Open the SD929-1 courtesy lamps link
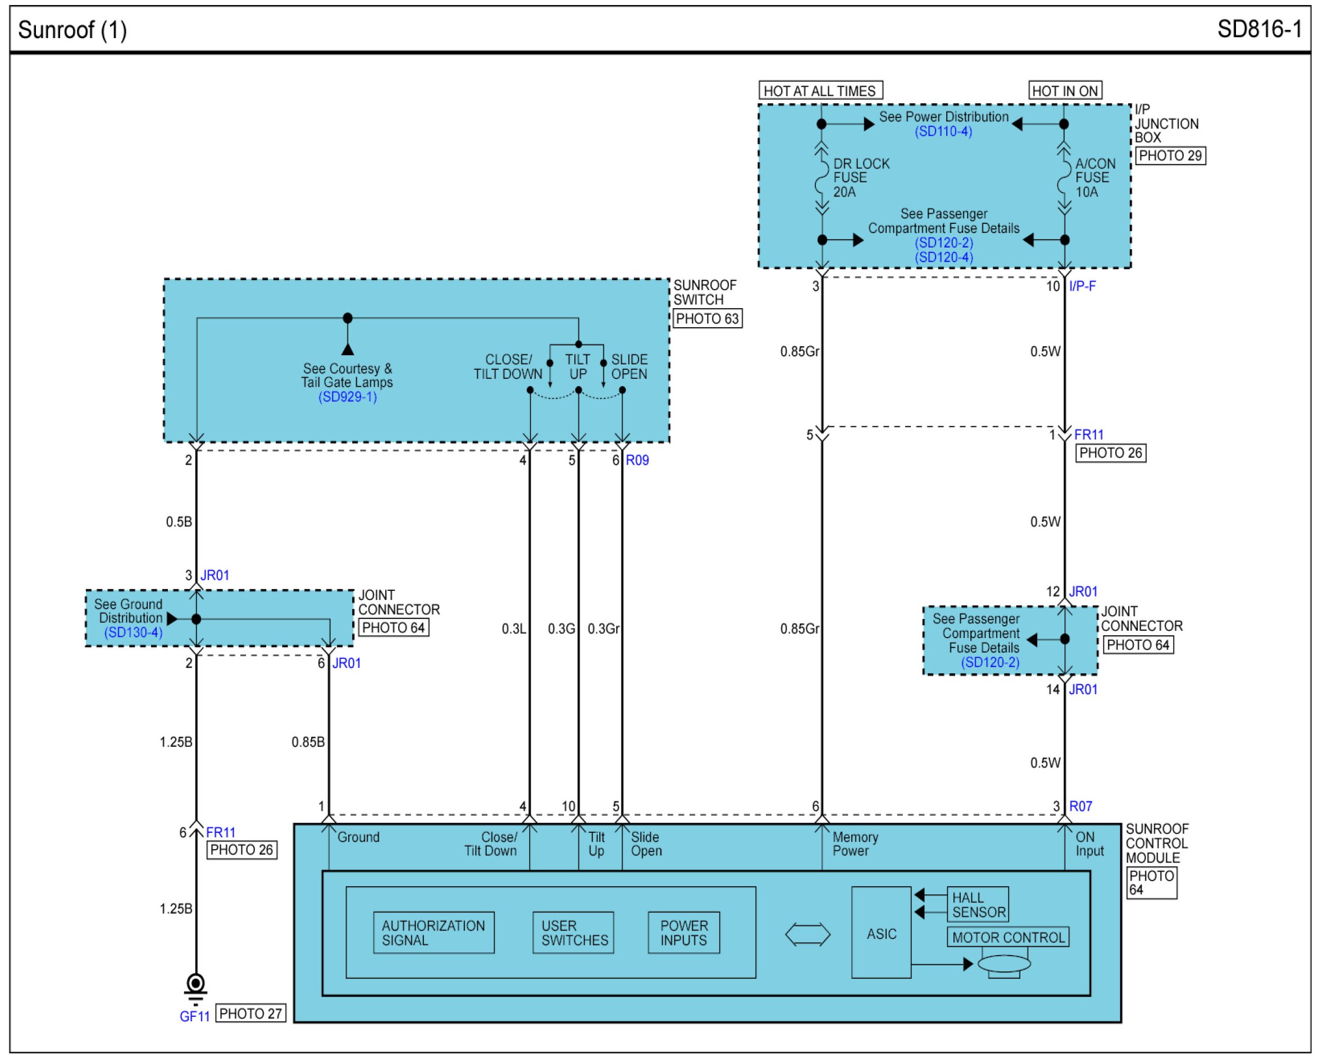 click(348, 397)
